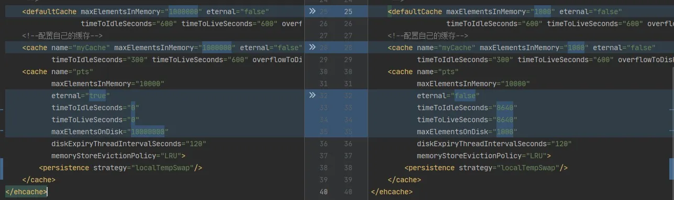Click right pane timeToLiveSeconds="8640" value

505,120
